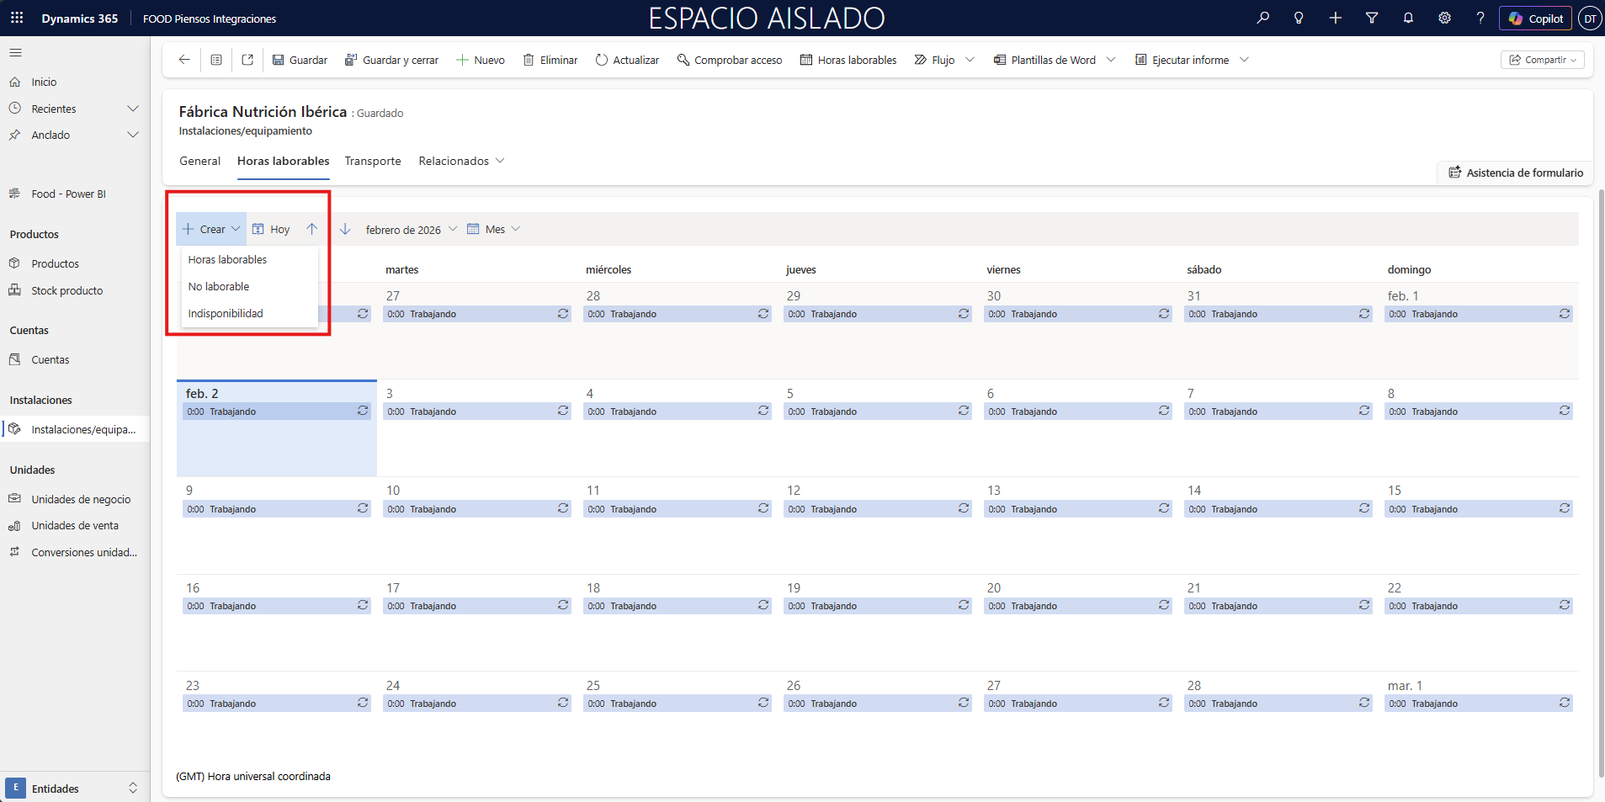Switch to the Transporte tab

[x=373, y=161]
